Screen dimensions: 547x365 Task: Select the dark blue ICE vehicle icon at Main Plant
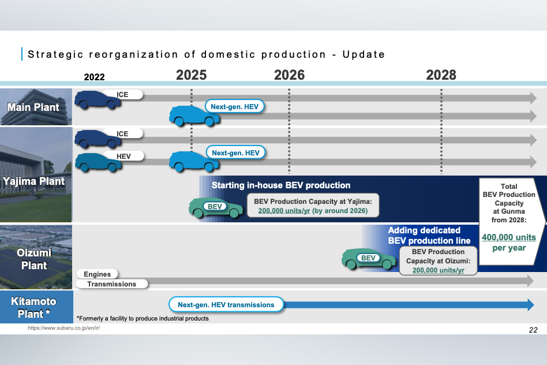97,100
